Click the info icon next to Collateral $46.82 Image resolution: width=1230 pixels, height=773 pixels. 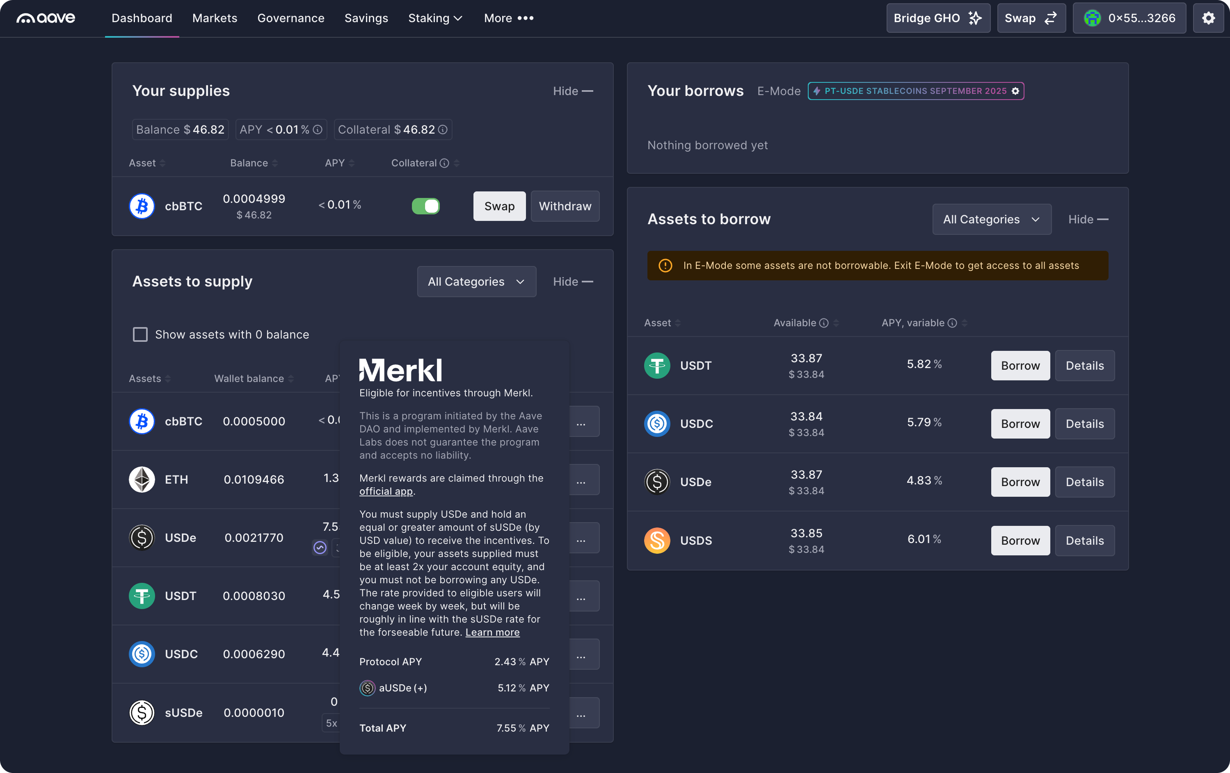click(x=442, y=130)
